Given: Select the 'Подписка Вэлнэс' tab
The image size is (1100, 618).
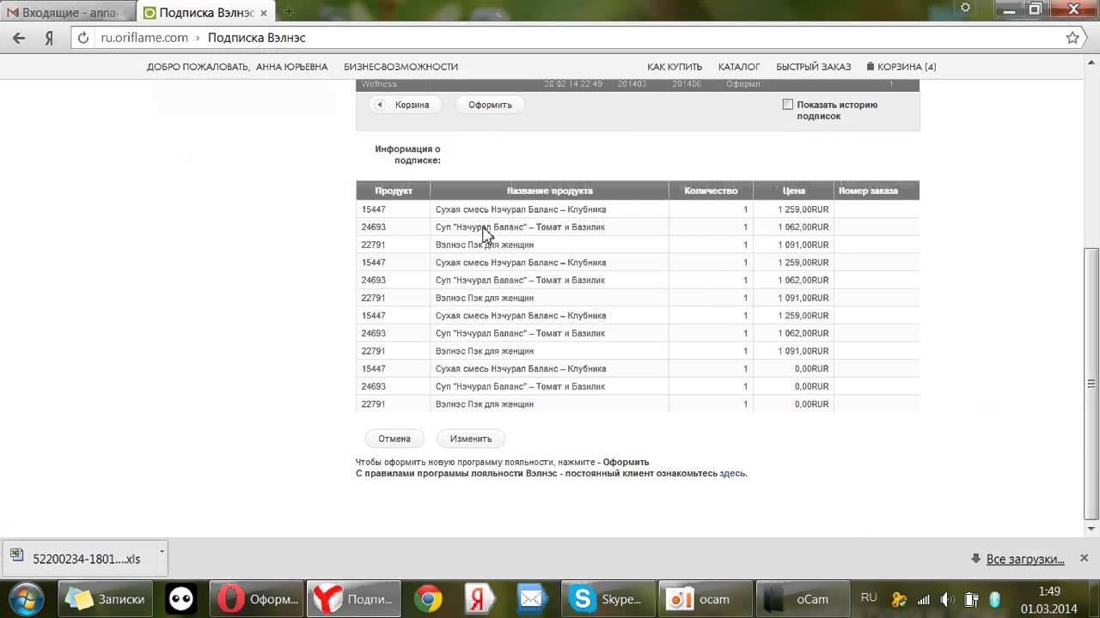Looking at the screenshot, I should click(x=206, y=13).
